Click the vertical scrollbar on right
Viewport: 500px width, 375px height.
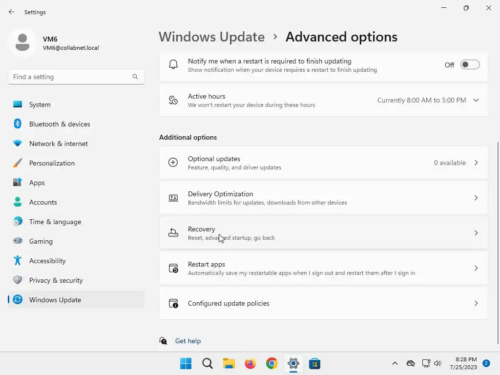pyautogui.click(x=498, y=242)
